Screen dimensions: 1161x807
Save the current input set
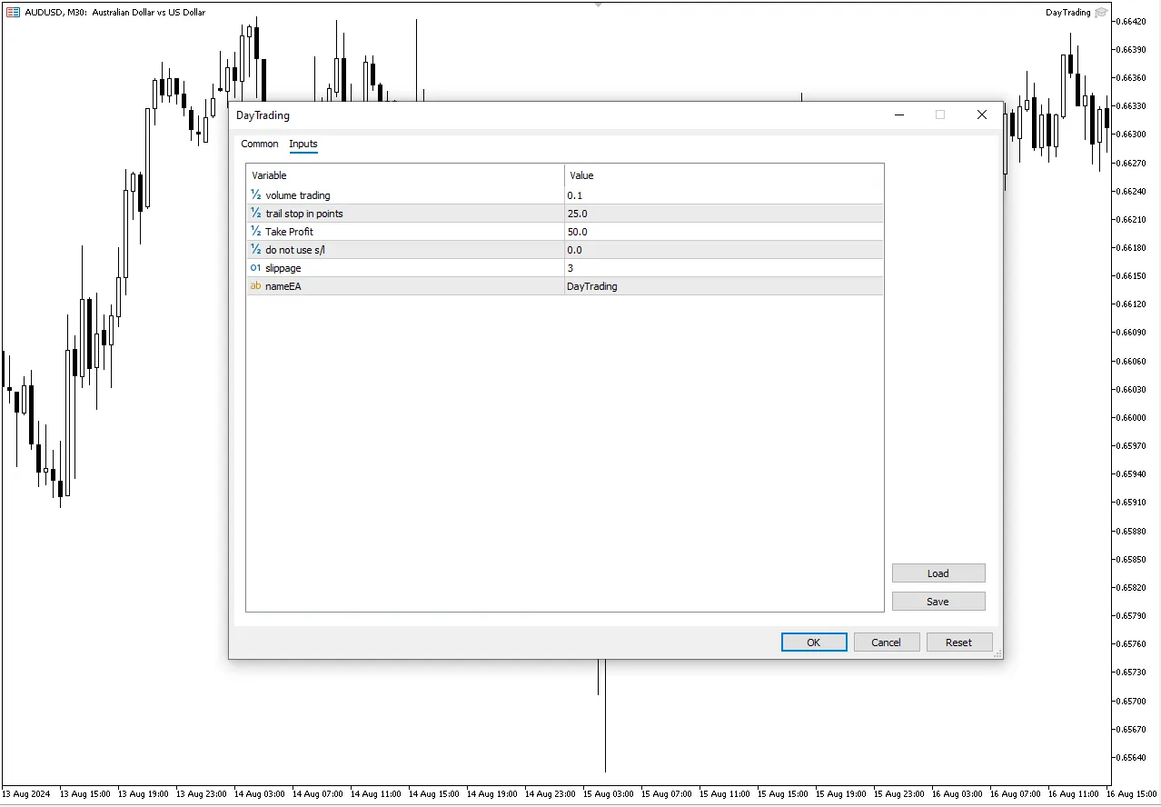938,602
